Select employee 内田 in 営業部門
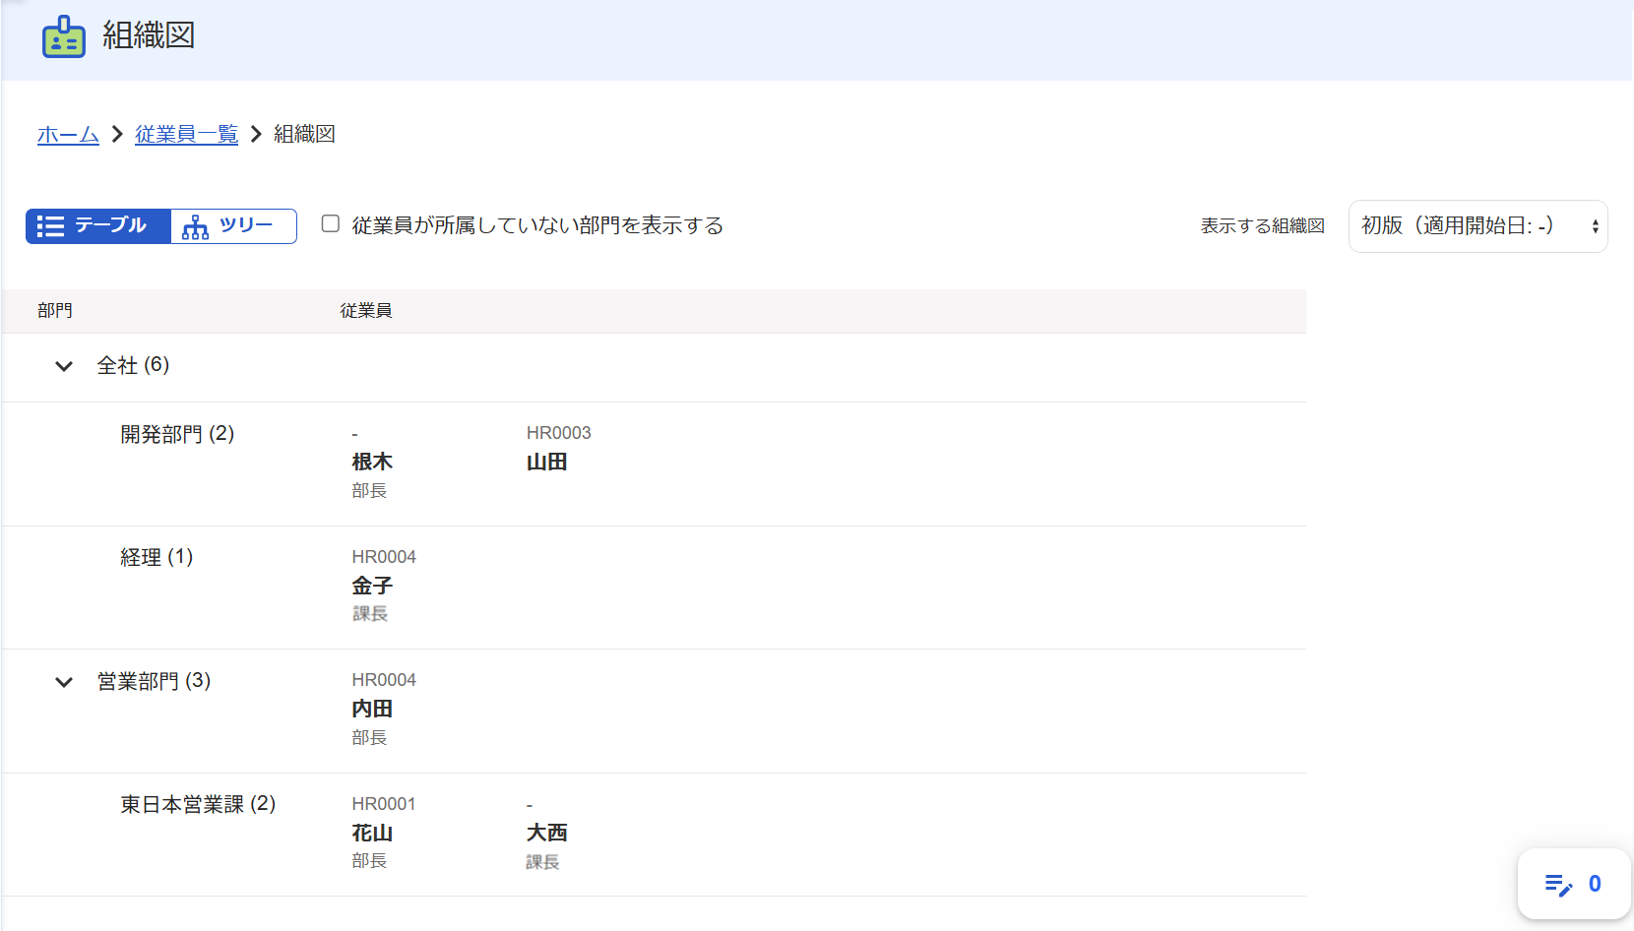This screenshot has height=931, width=1634. point(372,709)
